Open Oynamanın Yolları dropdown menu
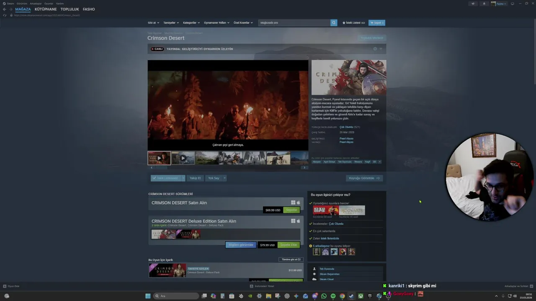The width and height of the screenshot is (536, 301). click(216, 23)
